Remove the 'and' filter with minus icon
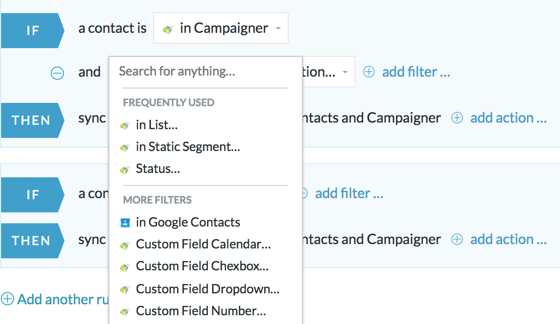This screenshot has height=324, width=560. [x=57, y=73]
